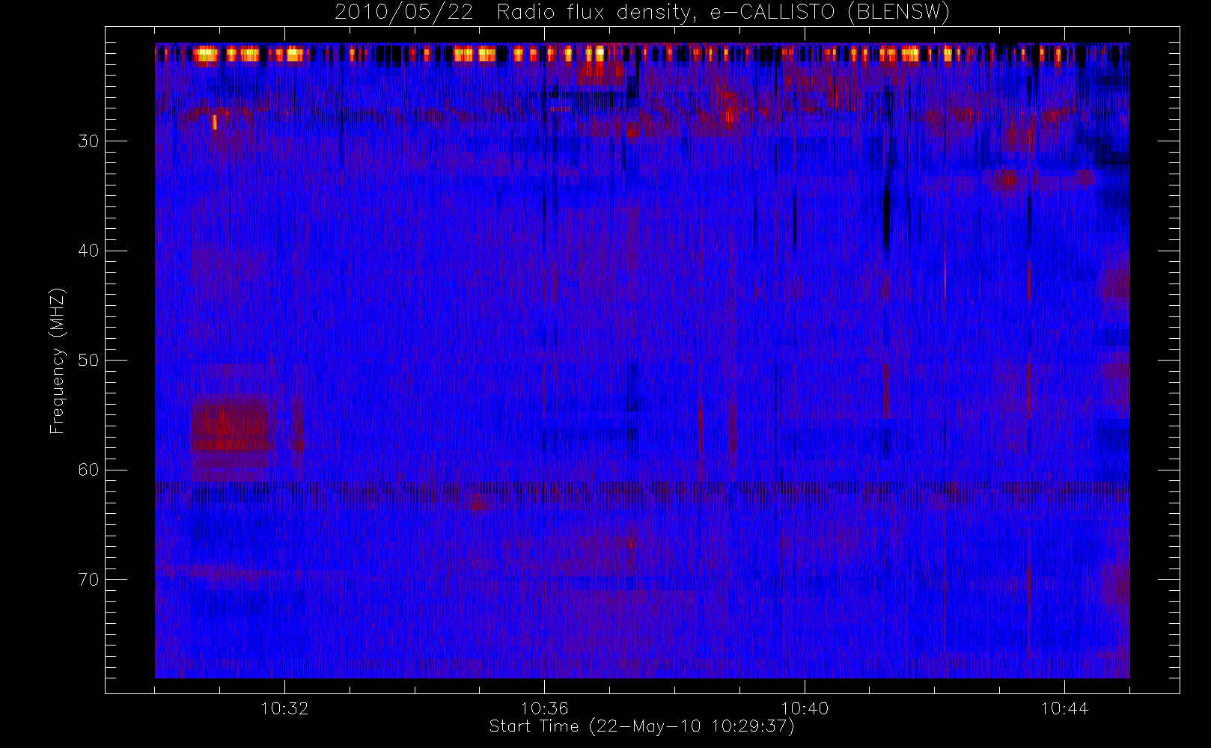Click the red emission patch near 57 MHz
The image size is (1211, 748).
[231, 428]
